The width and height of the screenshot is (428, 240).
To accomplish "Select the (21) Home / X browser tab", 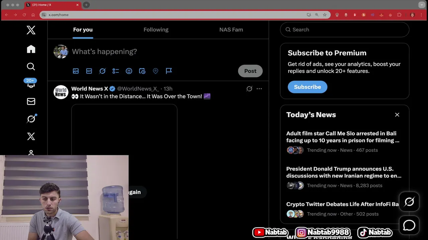I will pyautogui.click(x=52, y=5).
